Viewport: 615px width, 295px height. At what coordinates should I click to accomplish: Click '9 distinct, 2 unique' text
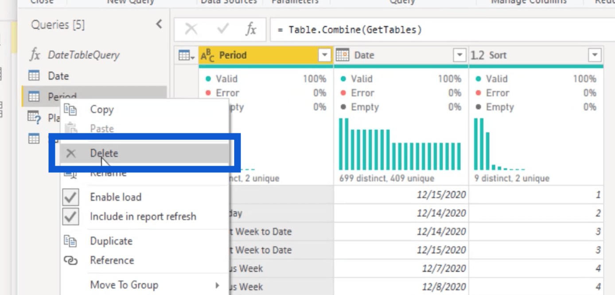point(511,179)
